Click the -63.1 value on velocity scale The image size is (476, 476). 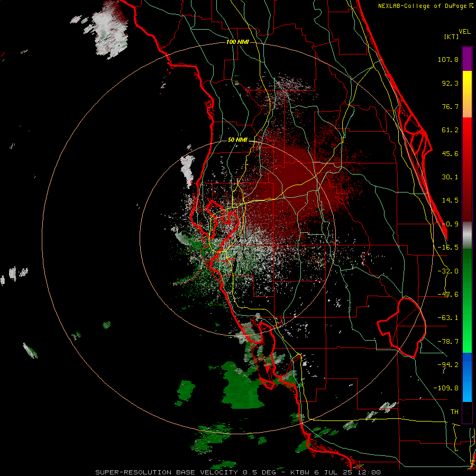coord(448,318)
